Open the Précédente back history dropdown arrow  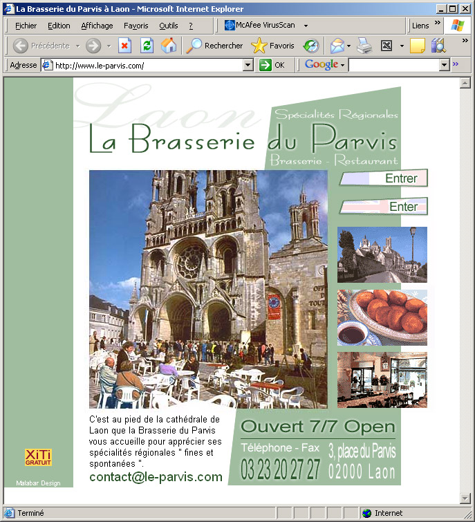pos(77,46)
